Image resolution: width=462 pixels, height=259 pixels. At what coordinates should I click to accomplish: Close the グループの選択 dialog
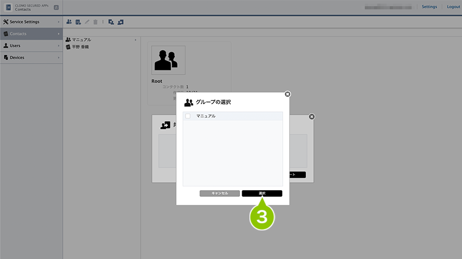[287, 94]
